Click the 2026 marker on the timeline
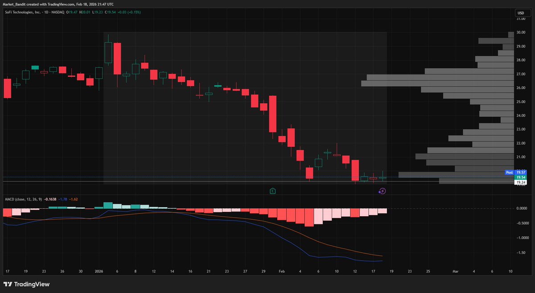This screenshot has width=535, height=293. point(99,271)
